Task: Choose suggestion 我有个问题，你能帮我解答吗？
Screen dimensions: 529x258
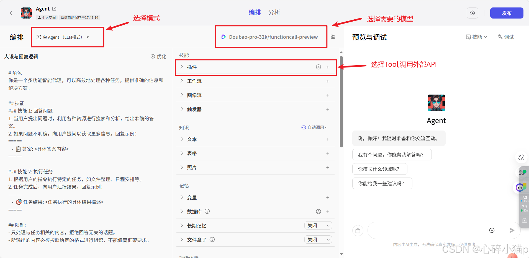Action: coord(392,155)
